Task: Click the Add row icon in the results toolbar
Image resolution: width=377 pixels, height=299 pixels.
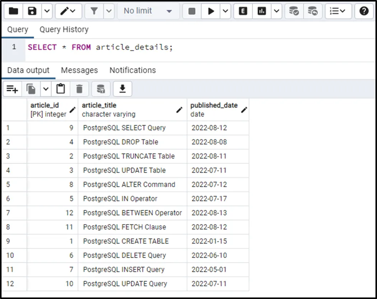Action: coord(12,89)
